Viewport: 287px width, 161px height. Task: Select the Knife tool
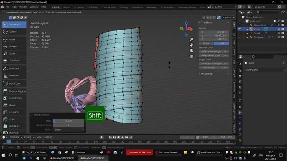(14, 119)
